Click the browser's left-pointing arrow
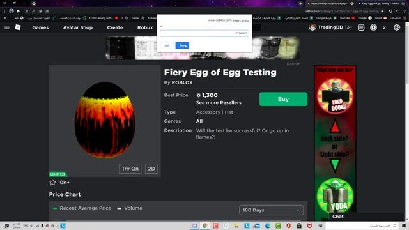Viewport: 409px width, 230px height. coord(397,11)
